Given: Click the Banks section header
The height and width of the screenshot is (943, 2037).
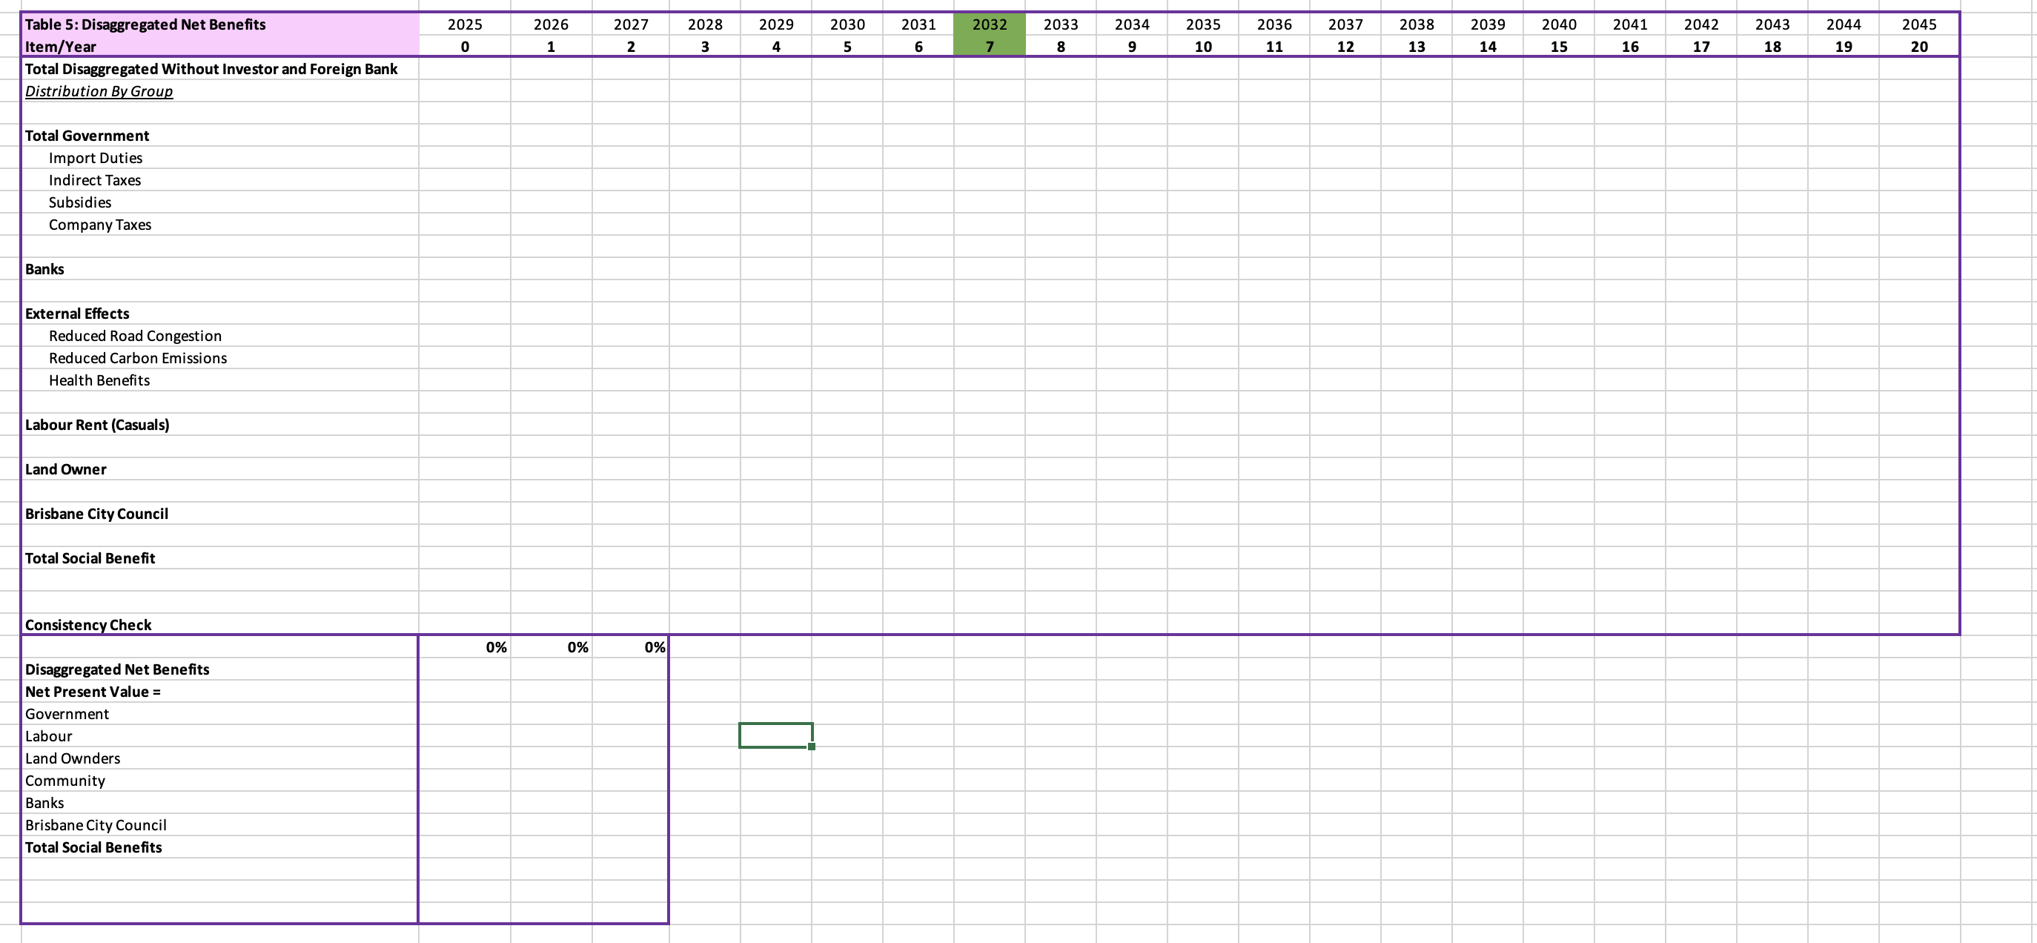Looking at the screenshot, I should click(x=44, y=269).
